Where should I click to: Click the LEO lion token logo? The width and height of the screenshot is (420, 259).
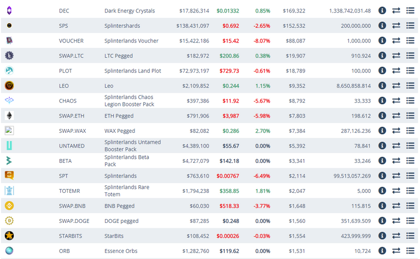click(9, 85)
